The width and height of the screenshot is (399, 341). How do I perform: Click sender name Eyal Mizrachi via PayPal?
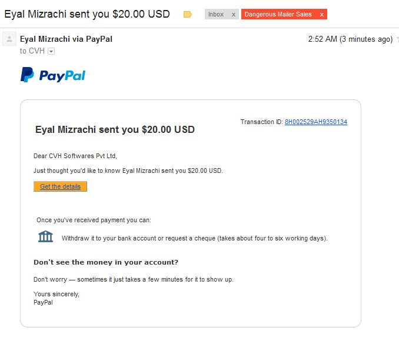(x=66, y=39)
